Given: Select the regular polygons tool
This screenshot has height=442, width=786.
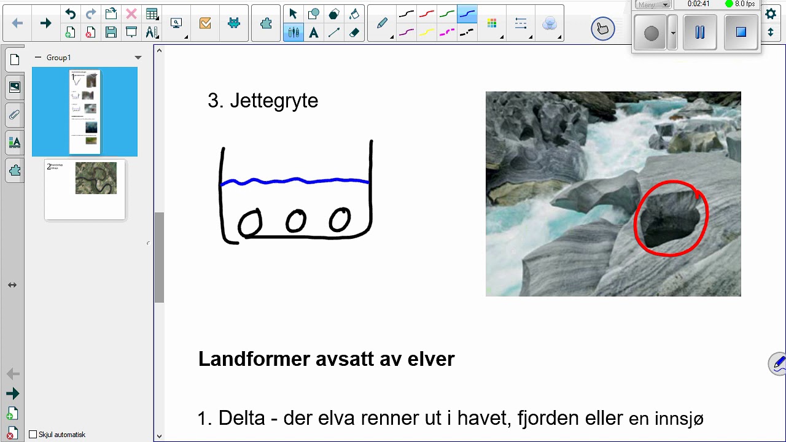Looking at the screenshot, I should pyautogui.click(x=333, y=14).
